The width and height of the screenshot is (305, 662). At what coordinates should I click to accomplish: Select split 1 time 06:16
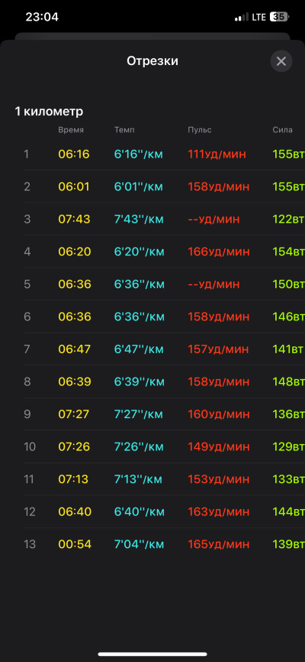(x=74, y=154)
